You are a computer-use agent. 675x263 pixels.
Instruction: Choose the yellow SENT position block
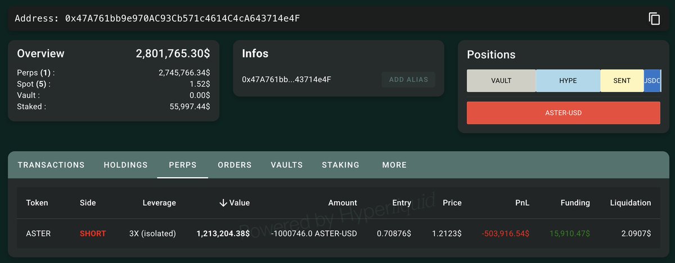tap(622, 81)
